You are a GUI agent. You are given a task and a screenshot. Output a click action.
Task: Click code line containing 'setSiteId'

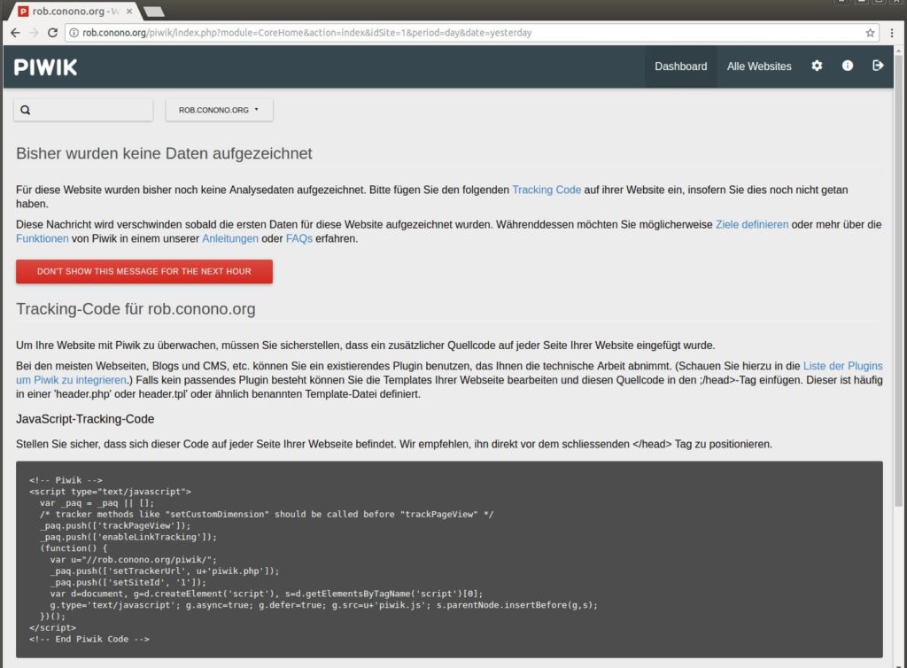128,582
